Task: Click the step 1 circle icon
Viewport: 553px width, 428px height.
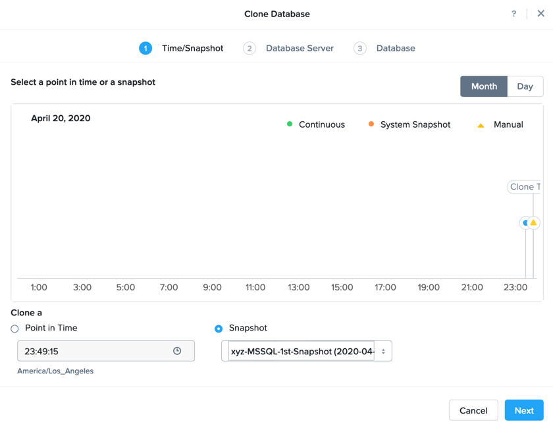Action: click(x=145, y=48)
